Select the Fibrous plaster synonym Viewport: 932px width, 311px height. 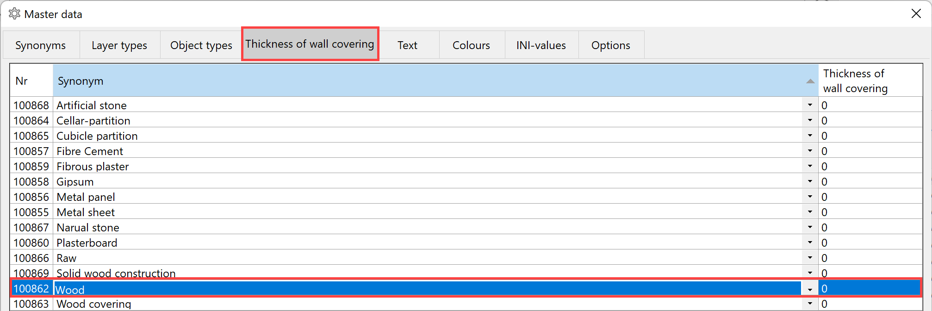428,166
